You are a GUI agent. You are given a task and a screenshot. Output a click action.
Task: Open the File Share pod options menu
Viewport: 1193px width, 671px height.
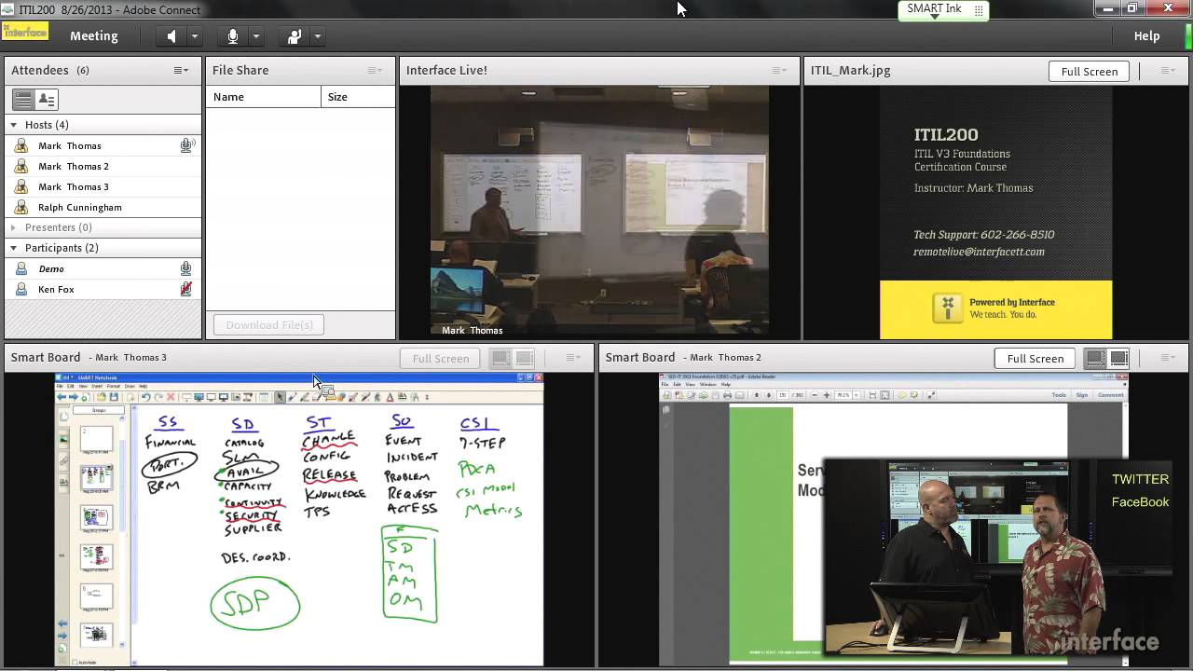click(375, 70)
